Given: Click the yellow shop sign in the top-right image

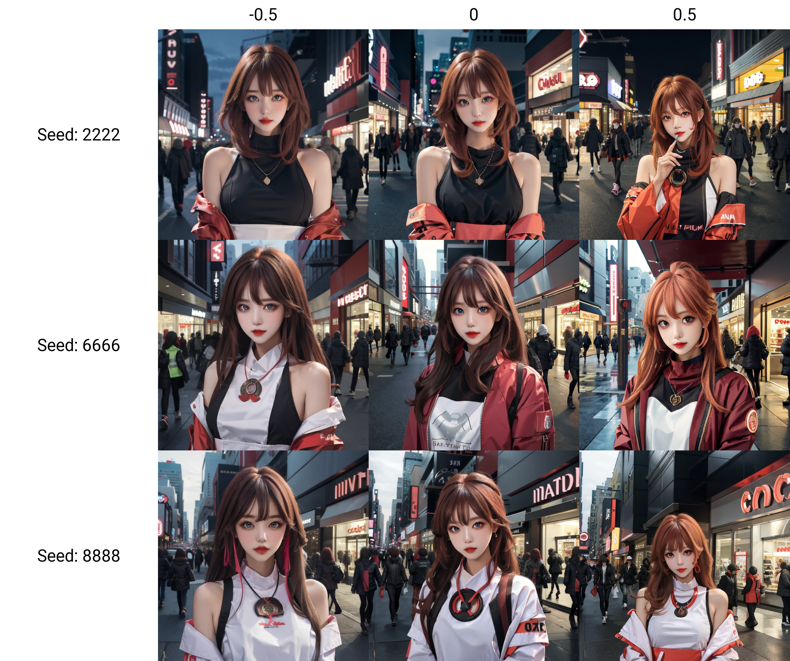Looking at the screenshot, I should [x=753, y=79].
